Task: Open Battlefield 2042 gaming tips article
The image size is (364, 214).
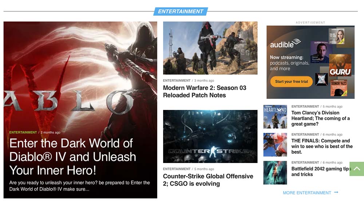Action: tap(321, 171)
